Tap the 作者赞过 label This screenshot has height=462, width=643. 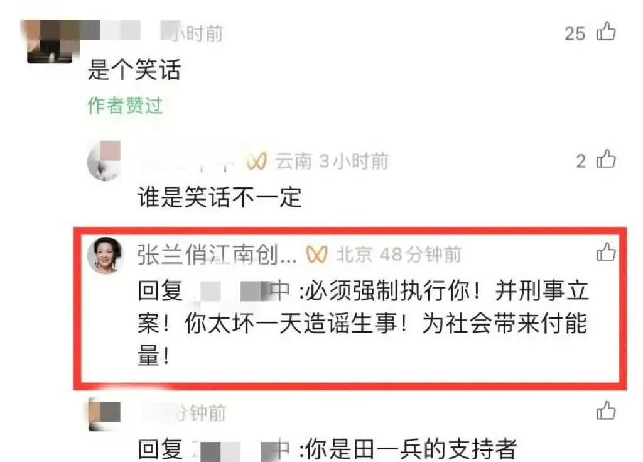pyautogui.click(x=125, y=106)
